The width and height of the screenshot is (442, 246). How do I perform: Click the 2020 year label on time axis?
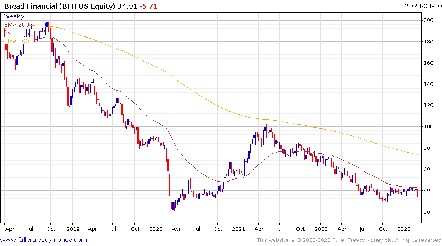tap(156, 229)
